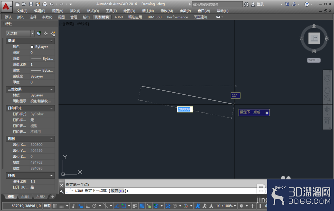
Task: Click the Save As icon
Action: click(38, 4)
